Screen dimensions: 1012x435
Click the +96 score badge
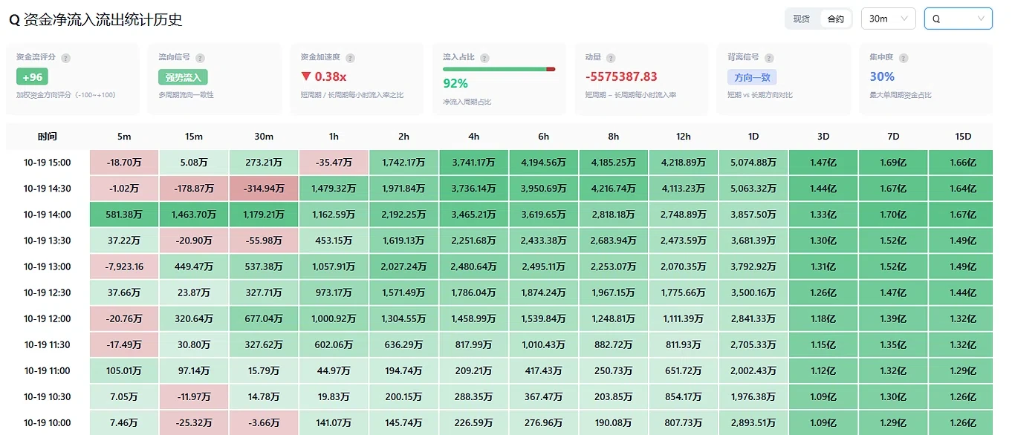[32, 76]
